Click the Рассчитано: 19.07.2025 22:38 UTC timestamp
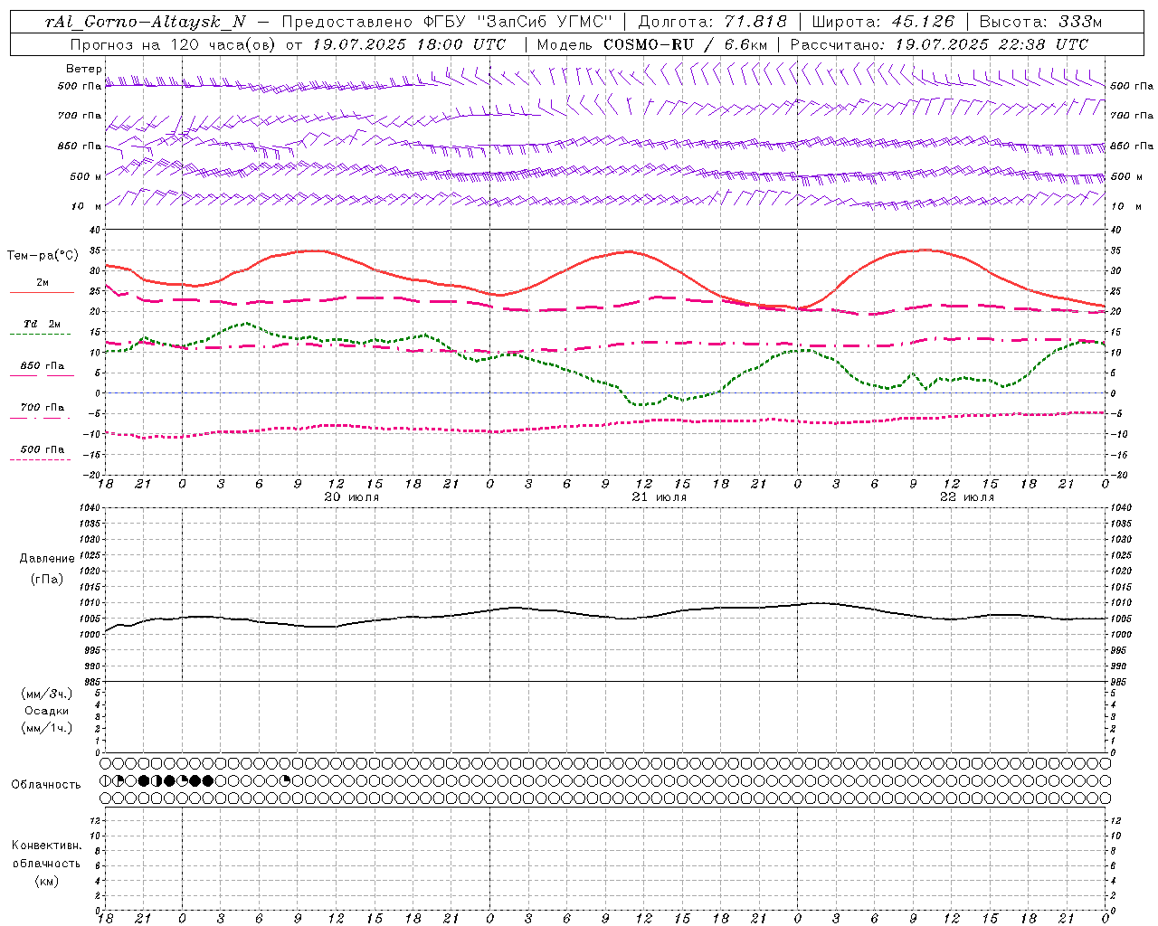The image size is (1158, 926). [x=939, y=44]
